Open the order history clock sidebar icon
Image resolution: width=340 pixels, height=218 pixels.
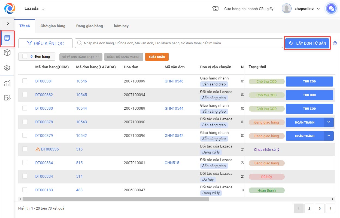coord(7,98)
